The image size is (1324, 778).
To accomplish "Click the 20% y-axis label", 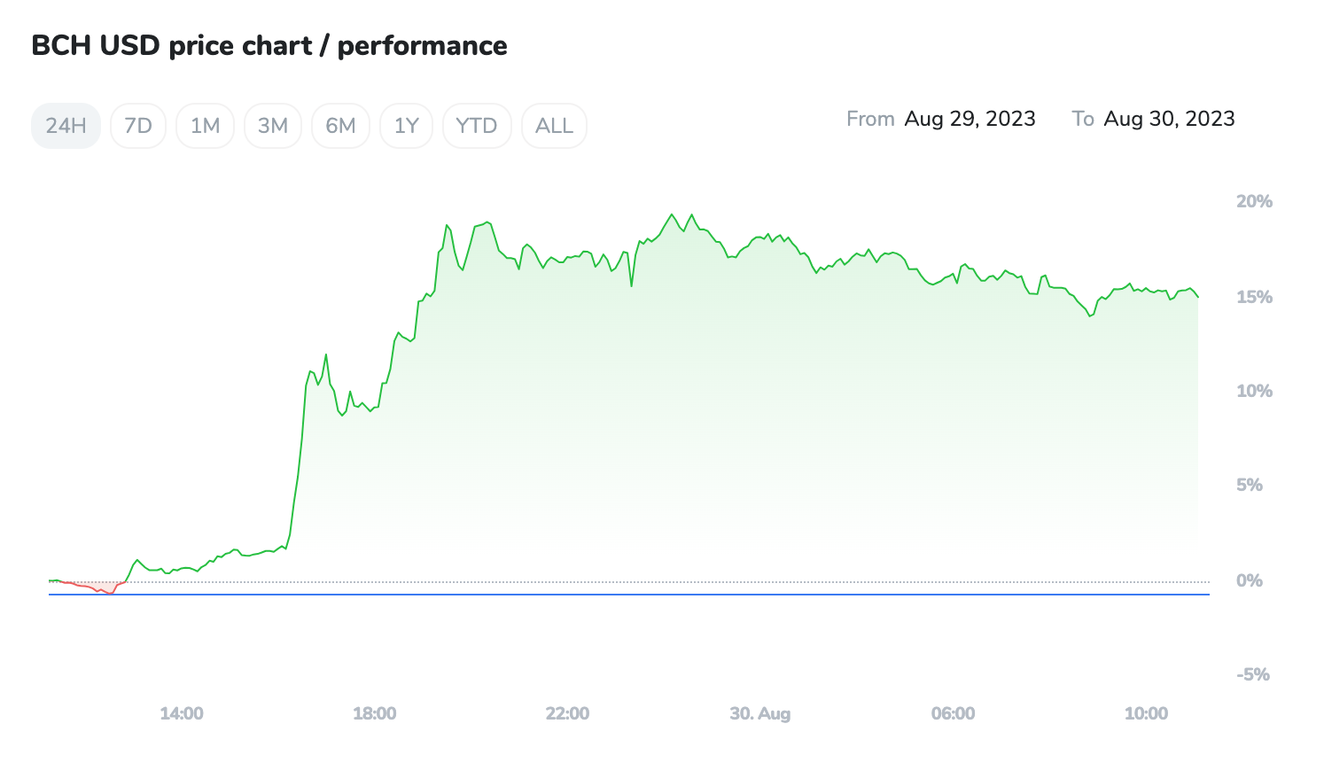I will (1254, 201).
